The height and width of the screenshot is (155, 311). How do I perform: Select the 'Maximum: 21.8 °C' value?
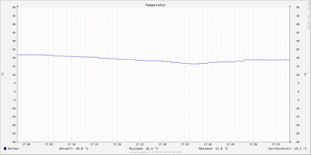click(214, 149)
